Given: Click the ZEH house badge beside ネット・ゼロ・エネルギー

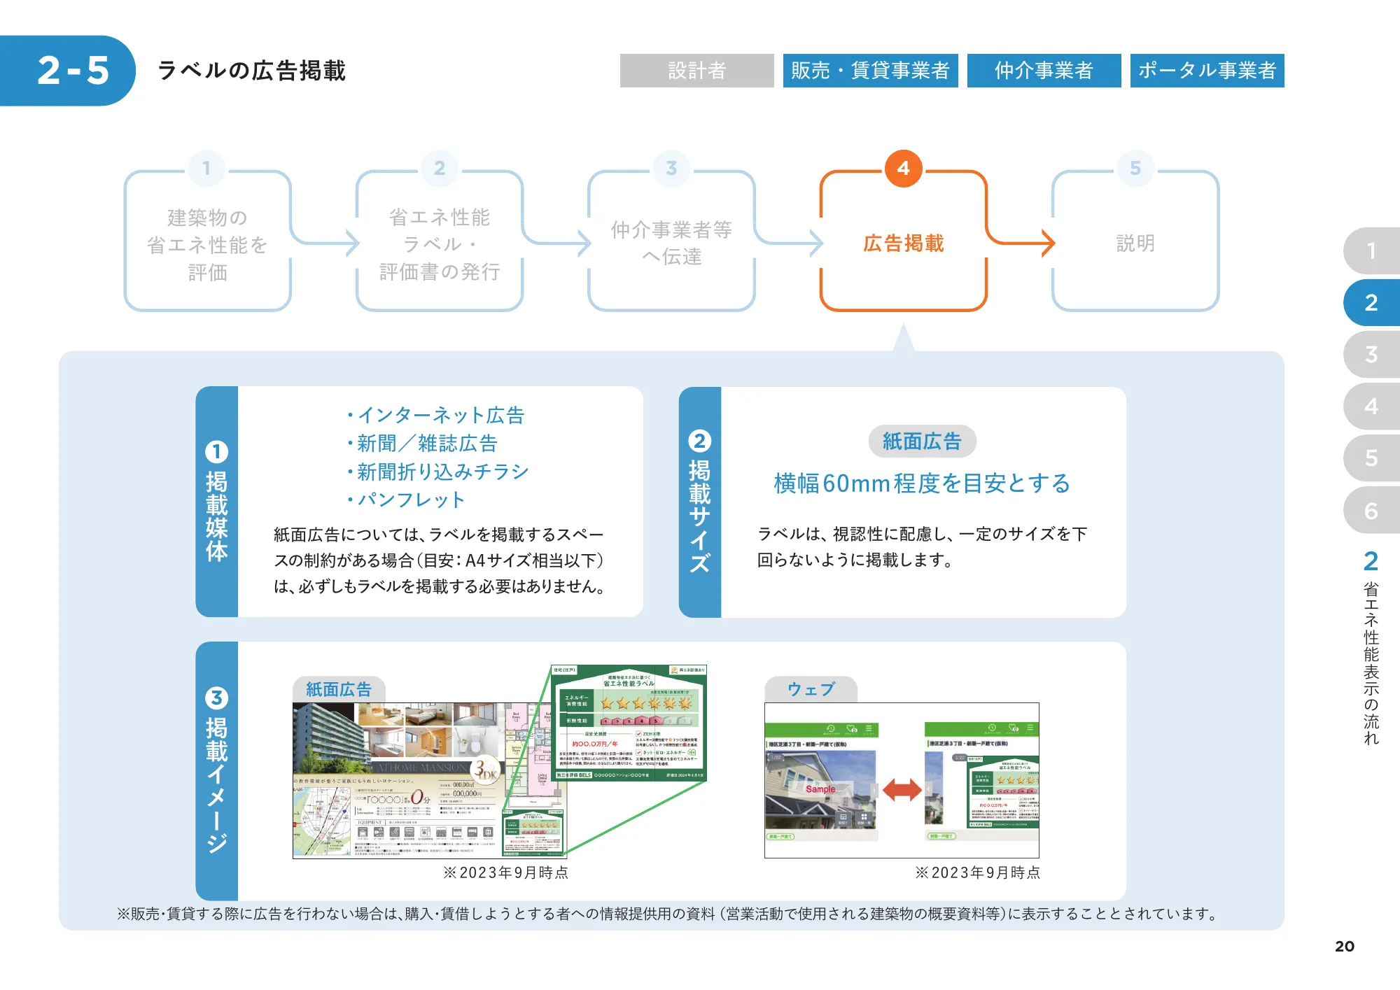Looking at the screenshot, I should [692, 753].
